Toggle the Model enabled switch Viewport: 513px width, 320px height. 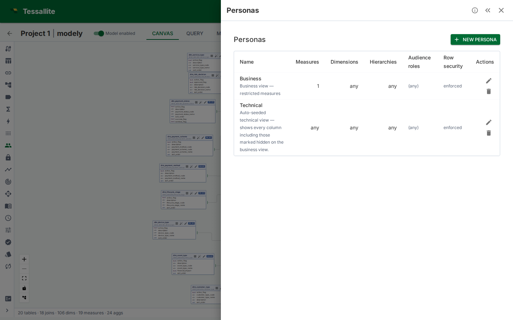click(99, 33)
